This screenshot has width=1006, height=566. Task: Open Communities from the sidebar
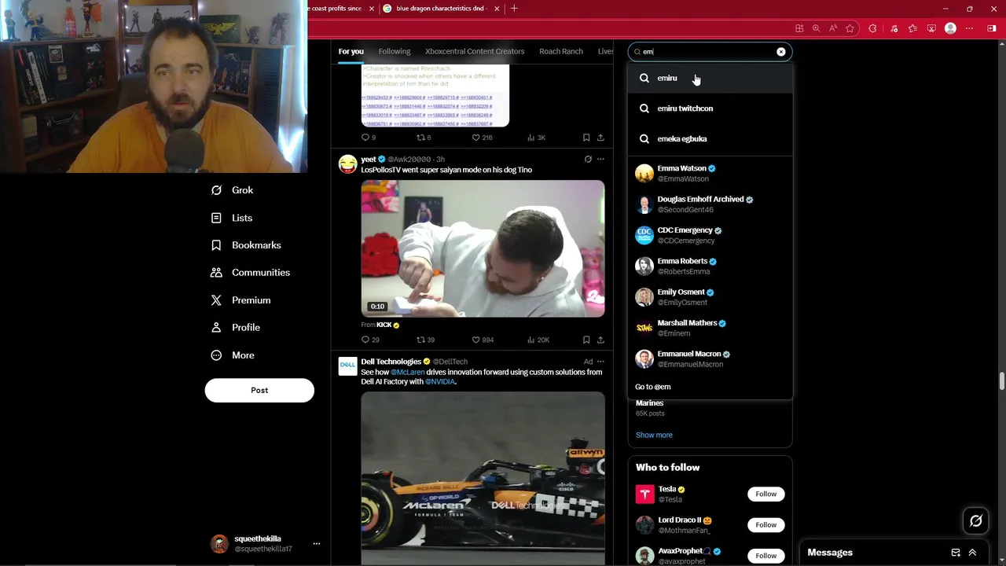[250, 273]
